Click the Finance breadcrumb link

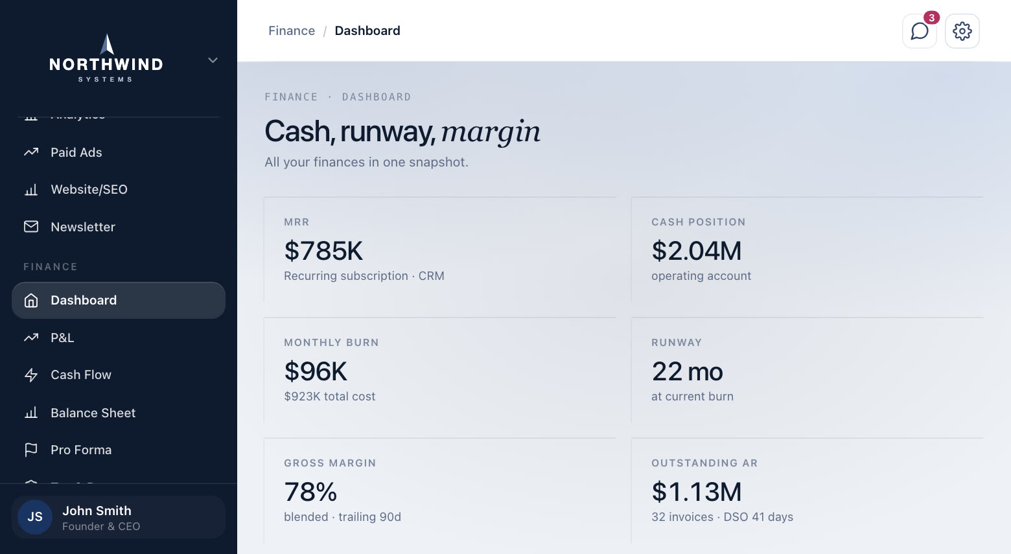(x=292, y=31)
